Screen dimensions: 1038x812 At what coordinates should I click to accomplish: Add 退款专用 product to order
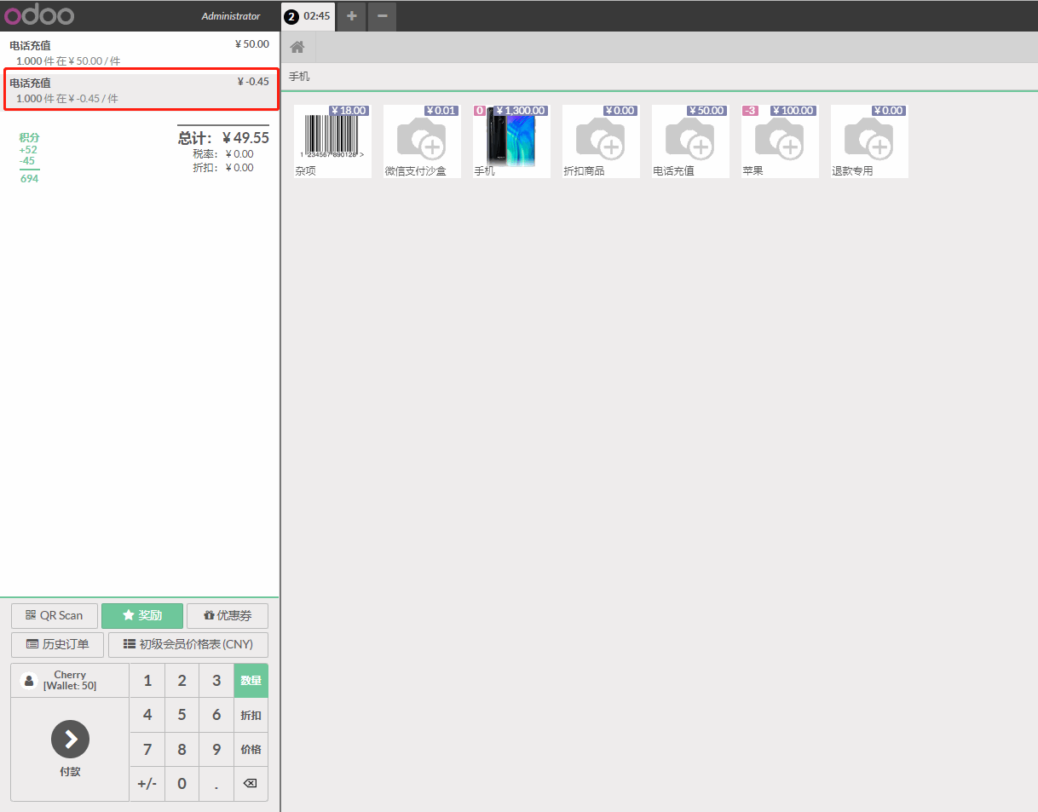tap(869, 141)
